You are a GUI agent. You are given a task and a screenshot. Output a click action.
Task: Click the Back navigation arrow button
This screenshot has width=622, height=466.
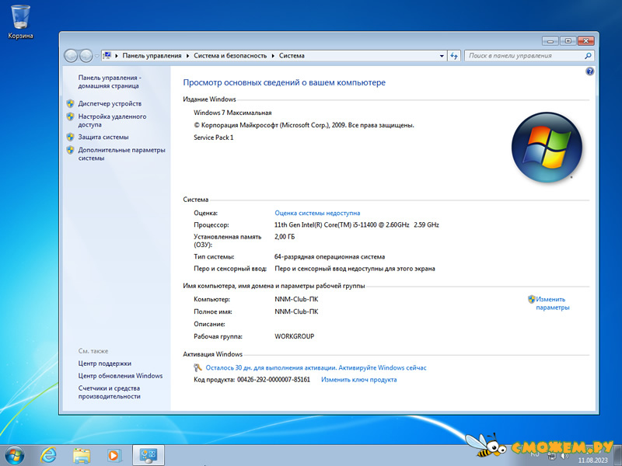click(71, 56)
